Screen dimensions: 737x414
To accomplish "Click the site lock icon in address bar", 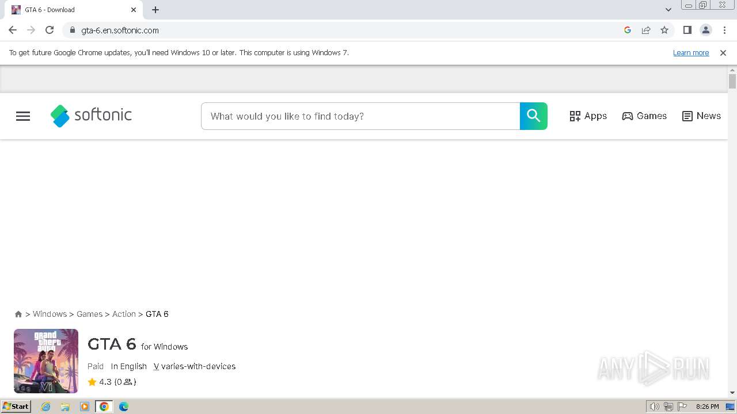I will point(72,30).
